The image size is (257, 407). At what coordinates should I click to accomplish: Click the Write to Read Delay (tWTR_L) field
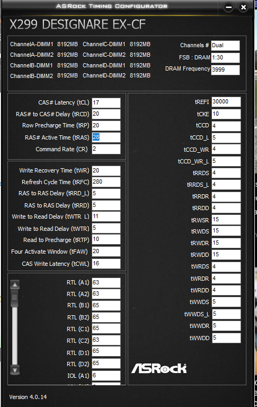106,217
